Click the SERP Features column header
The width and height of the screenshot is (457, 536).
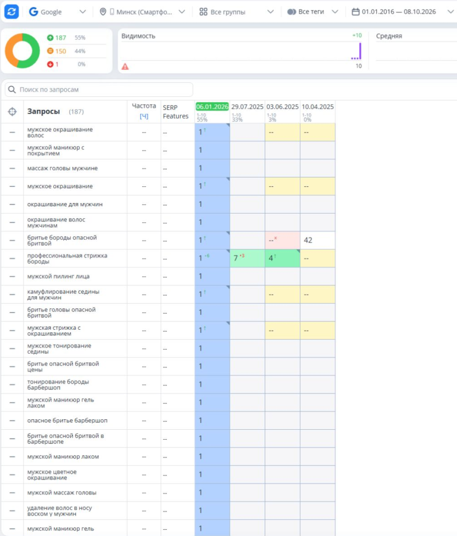click(x=176, y=112)
